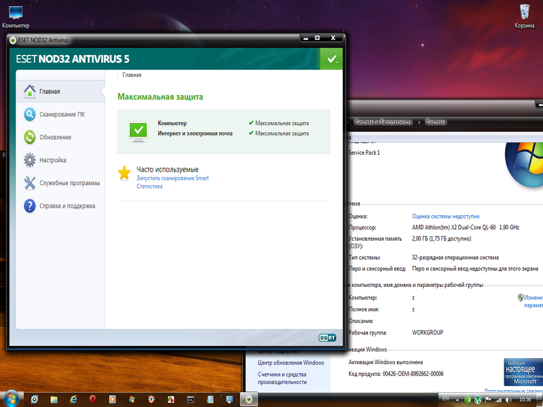Image resolution: width=543 pixels, height=407 pixels.
Task: Click the Windows flag icon on taskbar
Action: [132, 400]
